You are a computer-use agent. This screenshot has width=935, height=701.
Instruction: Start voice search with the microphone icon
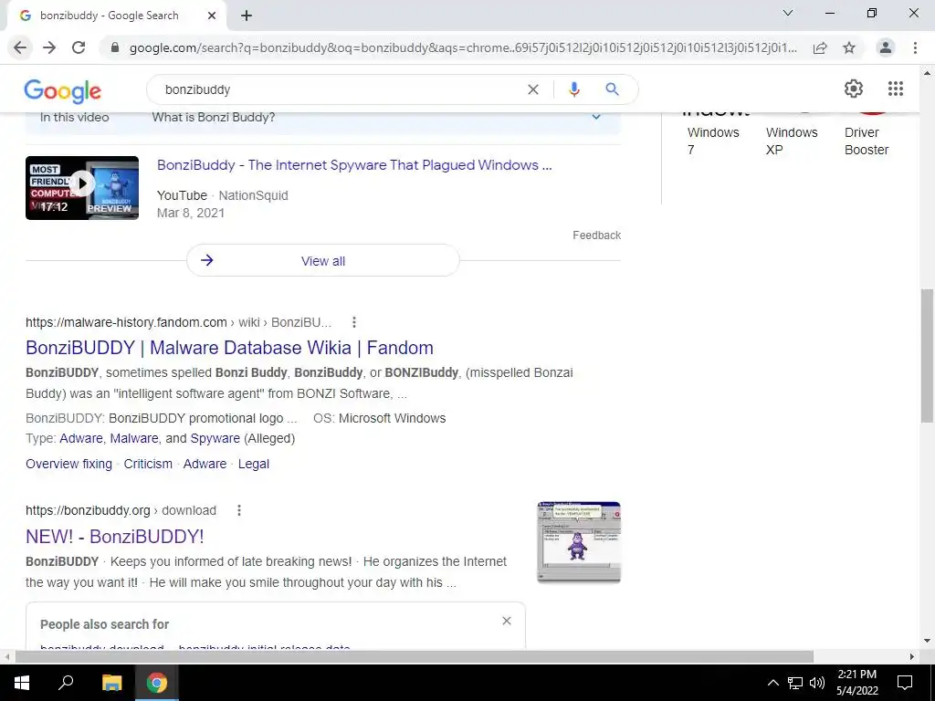click(573, 89)
